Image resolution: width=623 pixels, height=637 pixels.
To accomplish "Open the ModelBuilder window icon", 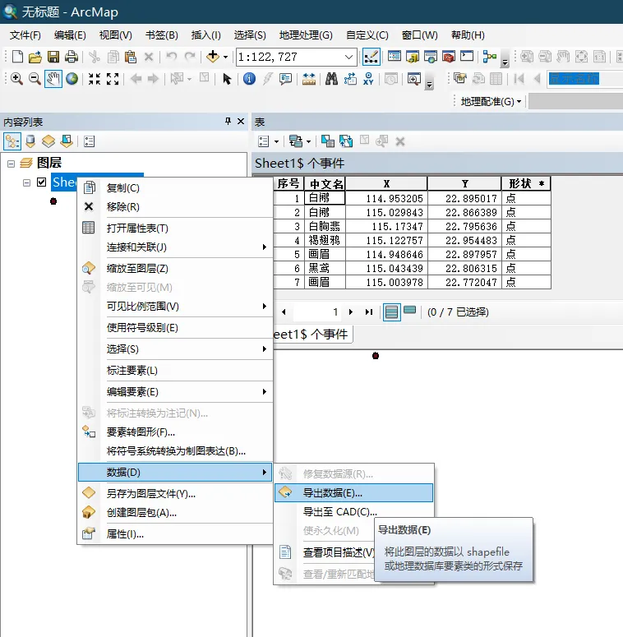I will (x=490, y=57).
